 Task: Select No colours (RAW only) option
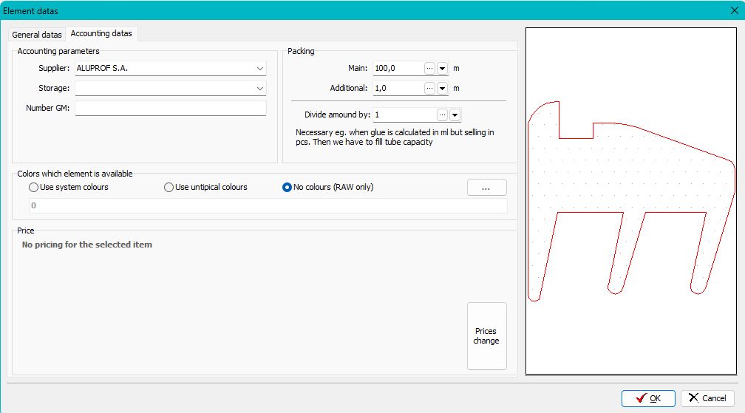(288, 188)
